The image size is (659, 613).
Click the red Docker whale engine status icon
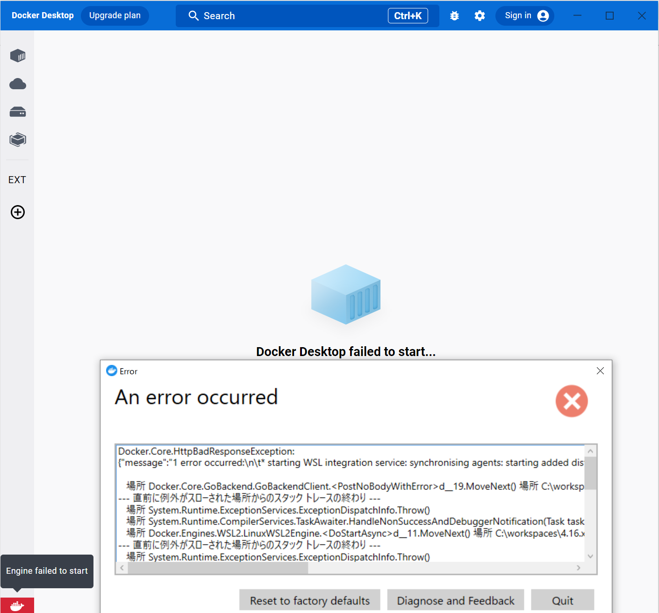tap(17, 606)
